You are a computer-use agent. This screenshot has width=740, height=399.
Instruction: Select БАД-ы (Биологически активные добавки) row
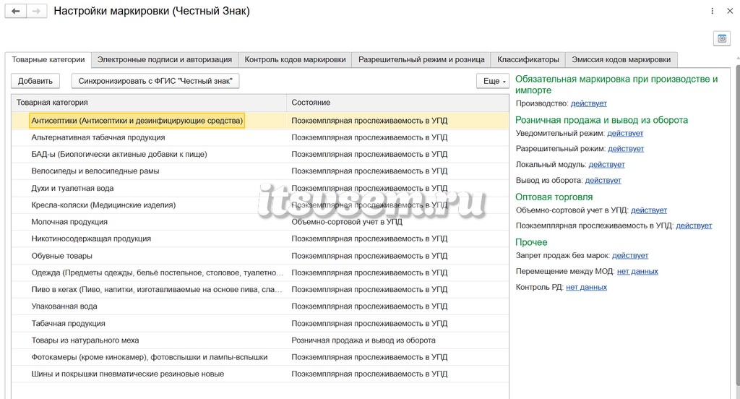tap(260, 155)
